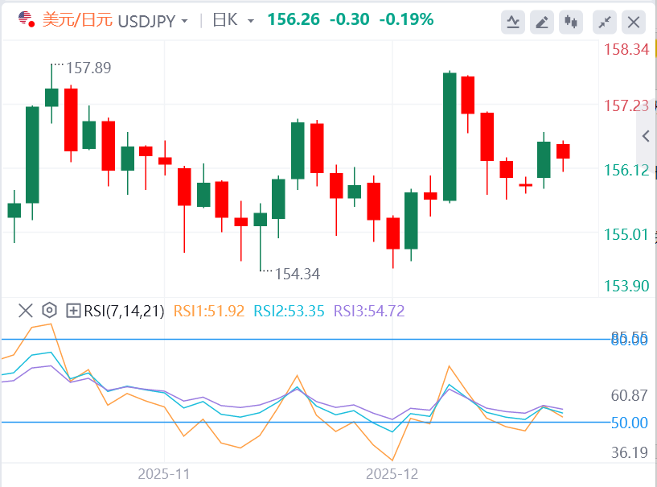Open RSI indicator settings hexagon icon
Image resolution: width=657 pixels, height=487 pixels.
[49, 311]
